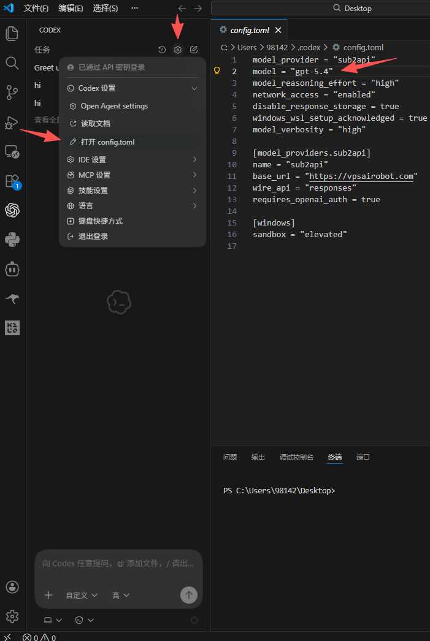Open the overflow menu ellipsis
Screen dimensions: 430x641
pos(134,8)
